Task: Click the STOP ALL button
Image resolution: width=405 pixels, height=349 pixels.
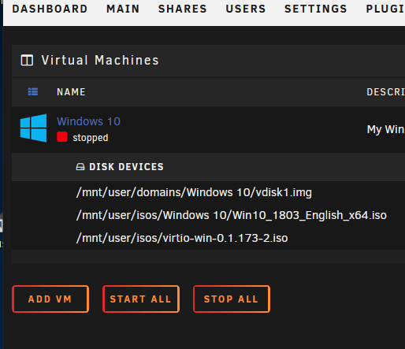Action: (x=232, y=299)
